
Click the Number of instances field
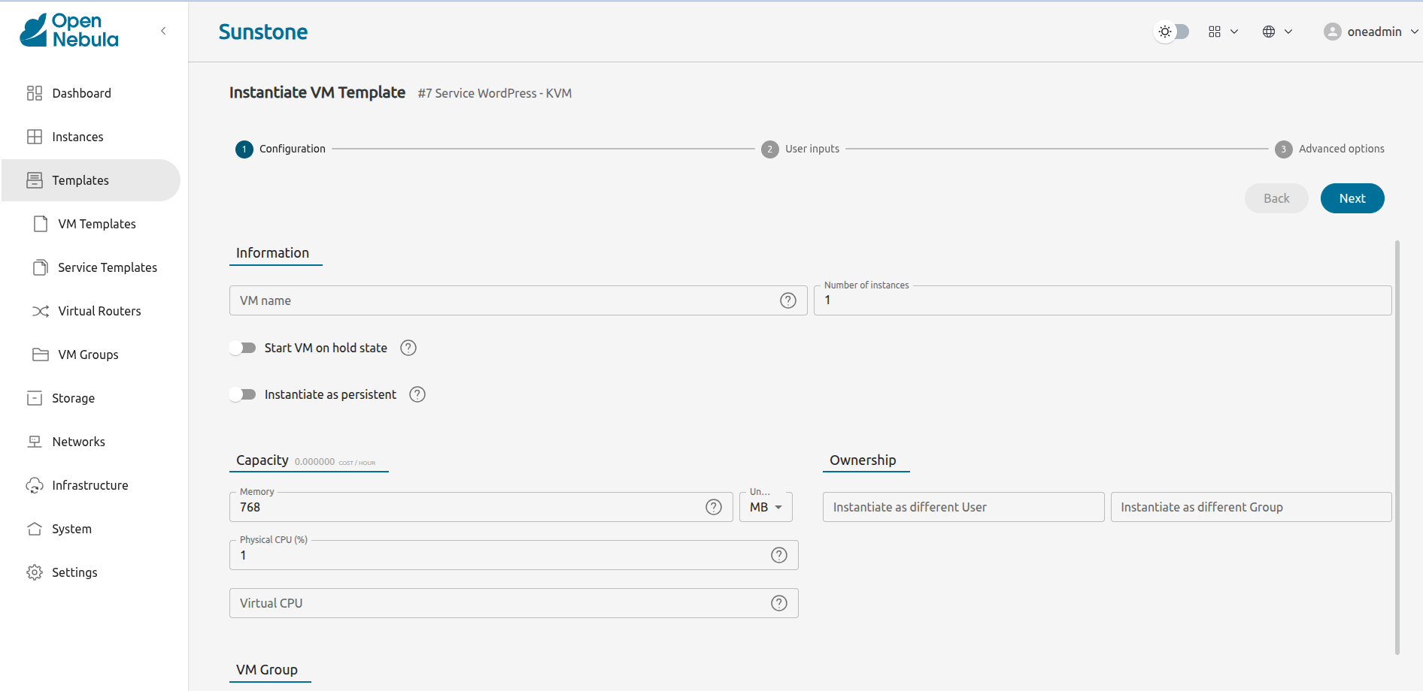pos(1102,300)
